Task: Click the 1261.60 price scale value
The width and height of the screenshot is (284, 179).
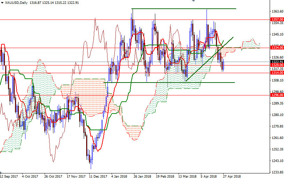Action: (277, 138)
